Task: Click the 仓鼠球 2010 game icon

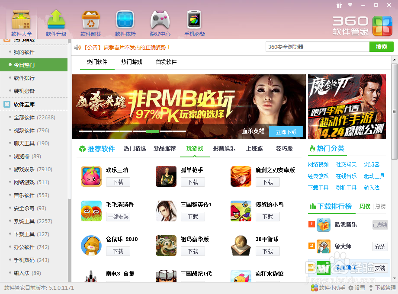Action: (x=91, y=245)
